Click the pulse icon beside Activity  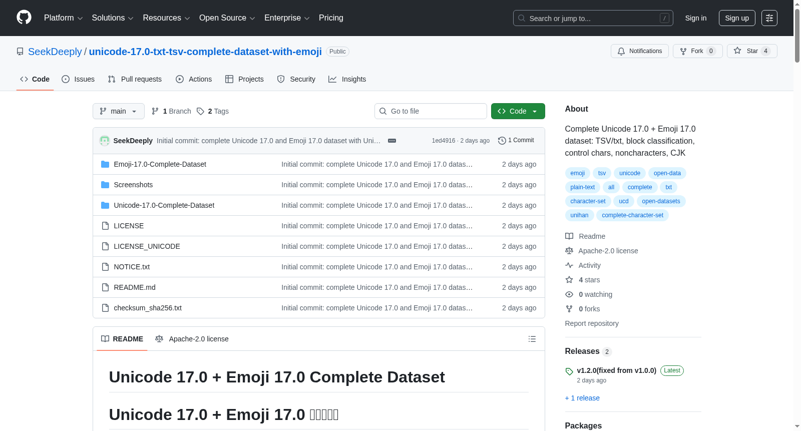[x=569, y=265]
